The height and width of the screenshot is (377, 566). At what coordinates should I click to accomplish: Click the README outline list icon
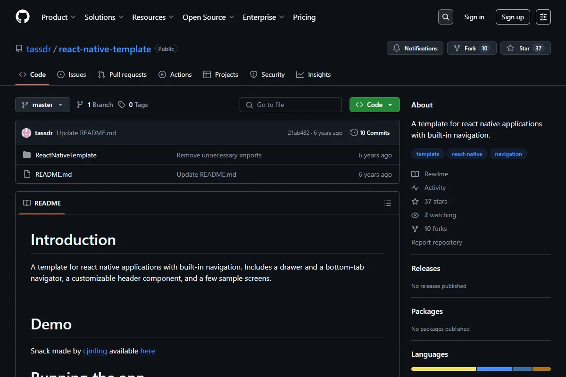(388, 203)
